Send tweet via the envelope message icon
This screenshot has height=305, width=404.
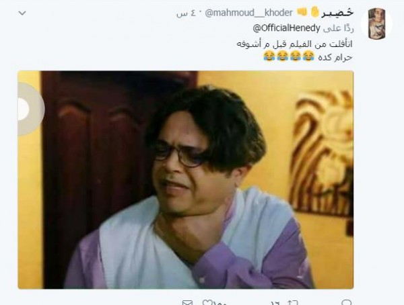tap(187, 303)
